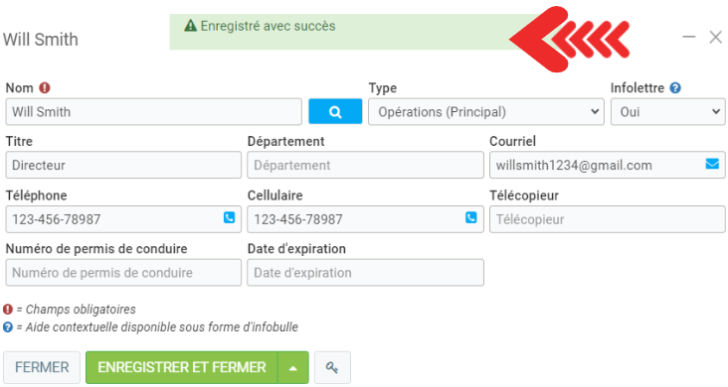This screenshot has height=387, width=728.
Task: Click the required-field icon beside Nom
Action: click(45, 87)
